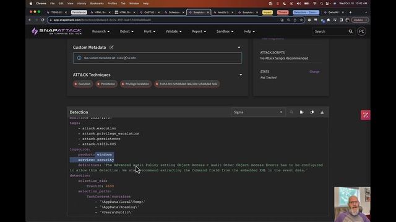The width and height of the screenshot is (396, 222).
Task: Open the Sigma language dropdown
Action: (x=258, y=112)
